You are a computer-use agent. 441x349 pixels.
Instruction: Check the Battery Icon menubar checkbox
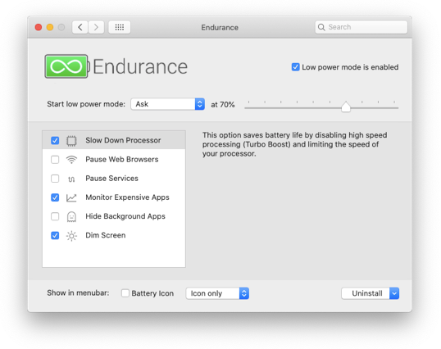125,293
